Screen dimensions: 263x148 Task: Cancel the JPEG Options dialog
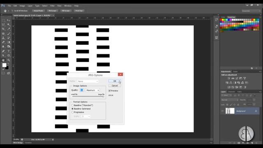(115, 86)
